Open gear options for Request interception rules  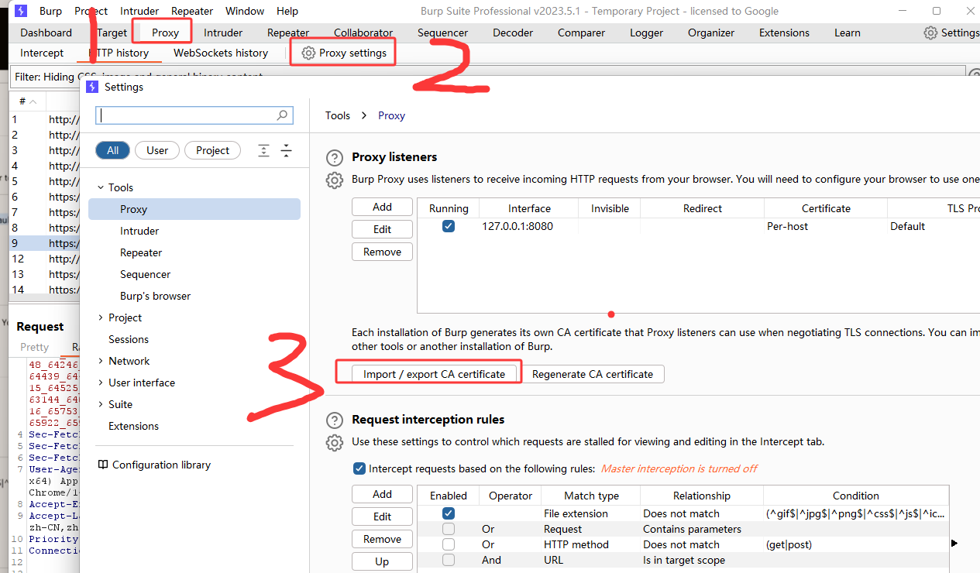334,443
